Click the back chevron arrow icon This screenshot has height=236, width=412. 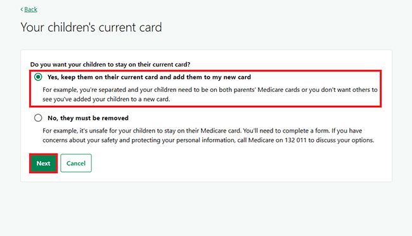pos(22,10)
